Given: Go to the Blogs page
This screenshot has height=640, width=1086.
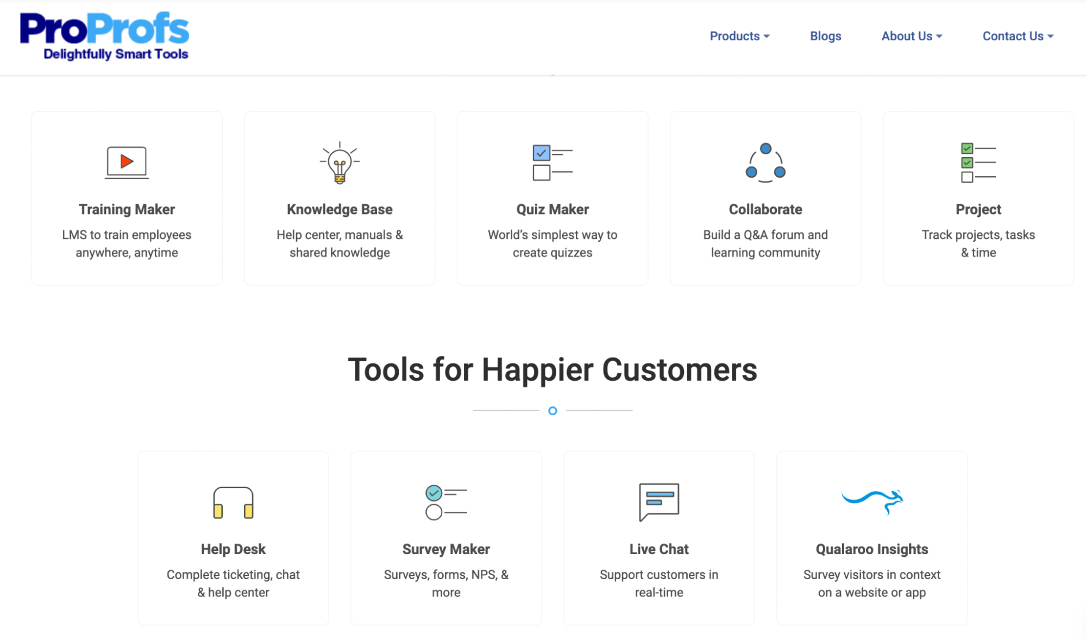Looking at the screenshot, I should (825, 36).
